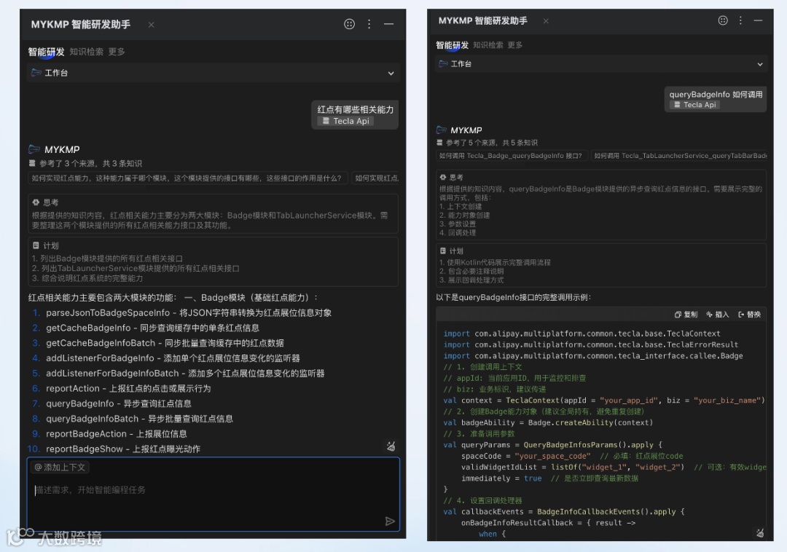
Task: Select 智能研发 tab in left panel
Action: coord(46,52)
